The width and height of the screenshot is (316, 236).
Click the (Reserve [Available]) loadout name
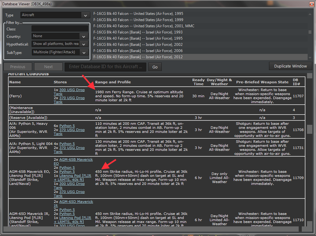[28, 118]
